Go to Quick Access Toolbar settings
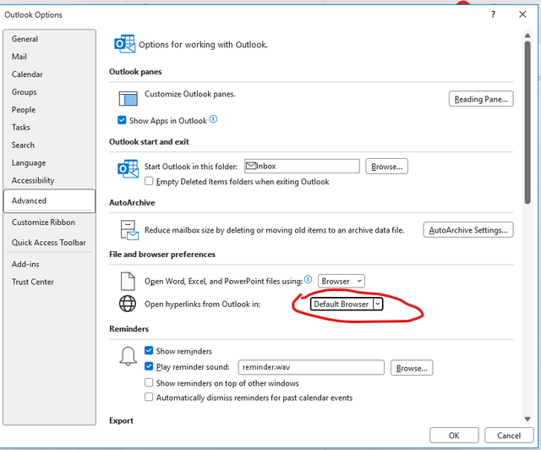 pos(49,243)
